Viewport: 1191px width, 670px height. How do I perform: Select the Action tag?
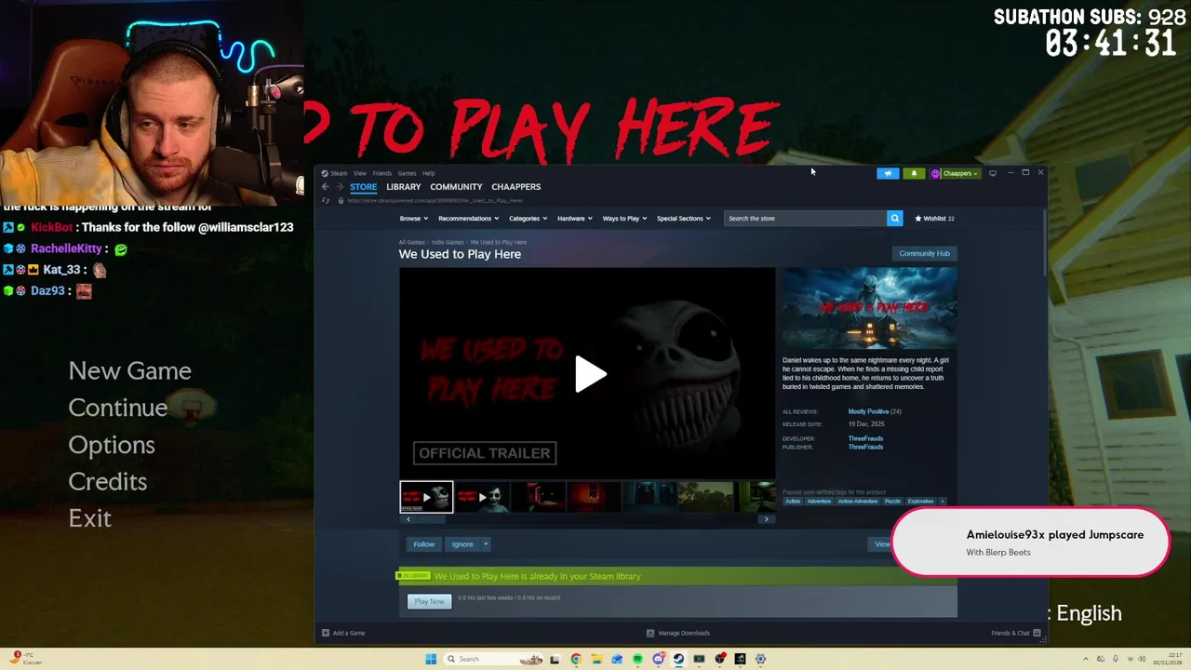tap(793, 502)
